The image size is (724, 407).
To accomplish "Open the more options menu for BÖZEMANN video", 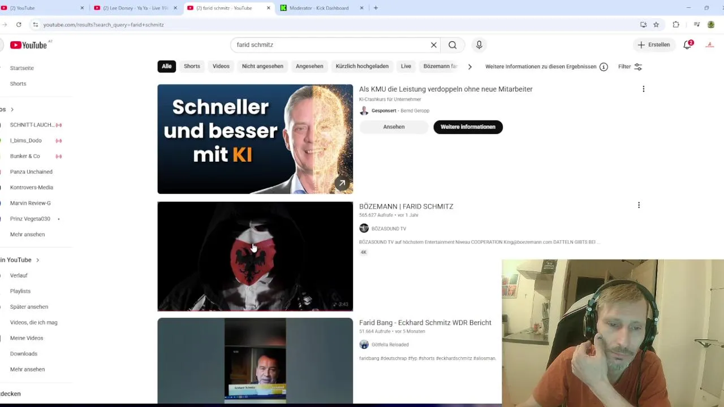I will [639, 205].
